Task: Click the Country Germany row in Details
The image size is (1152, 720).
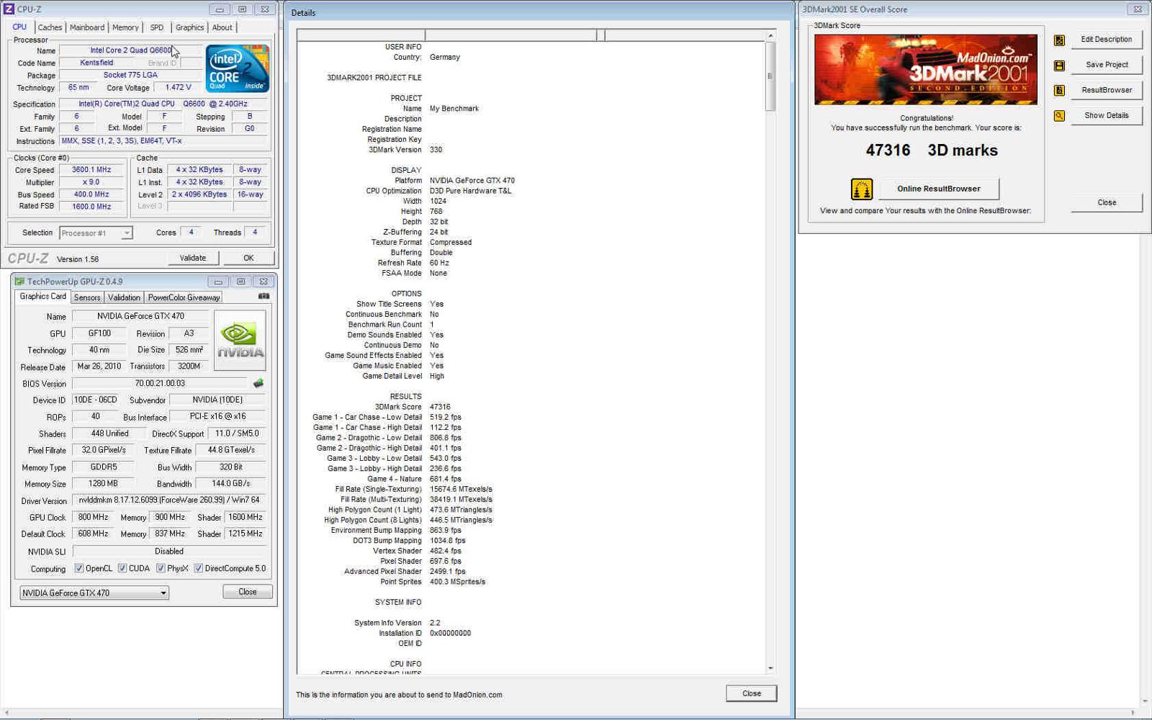Action: tap(426, 58)
